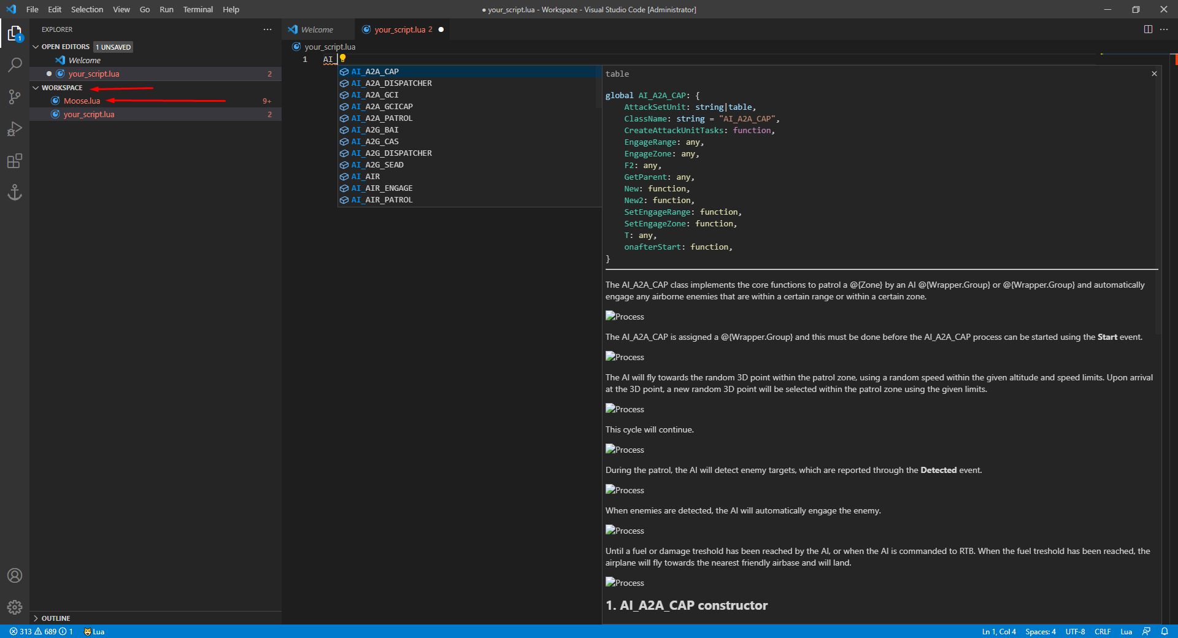Open the Source Control view
This screenshot has width=1178, height=638.
pos(15,97)
